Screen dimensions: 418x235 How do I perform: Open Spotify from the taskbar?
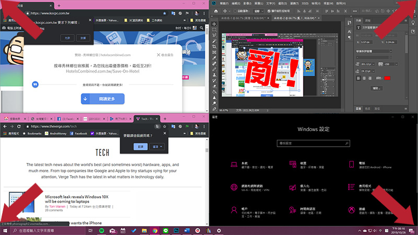click(x=101, y=231)
